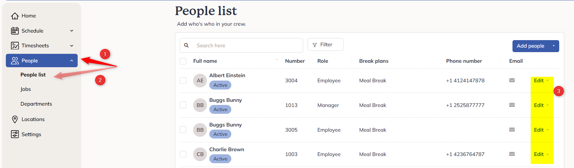
Task: Check the box for Charlie Brown
Action: (183, 154)
